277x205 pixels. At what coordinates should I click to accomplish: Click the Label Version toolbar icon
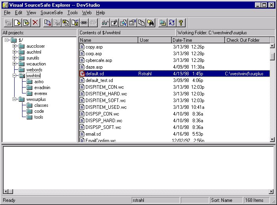tap(26, 22)
